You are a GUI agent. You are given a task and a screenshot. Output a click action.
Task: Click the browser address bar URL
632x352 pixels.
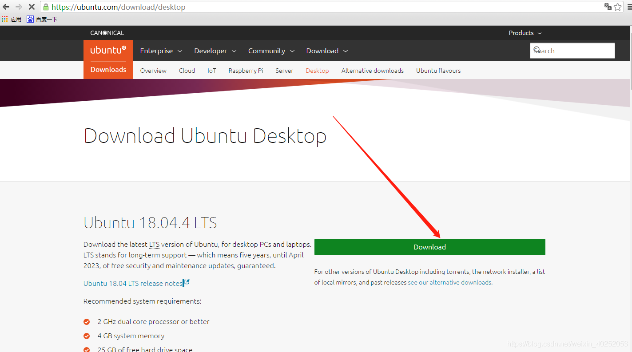tap(119, 7)
